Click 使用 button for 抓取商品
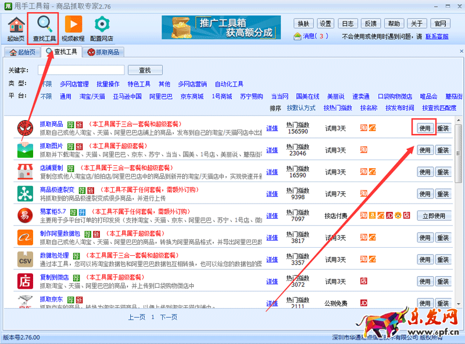The width and height of the screenshot is (465, 344). coord(425,128)
